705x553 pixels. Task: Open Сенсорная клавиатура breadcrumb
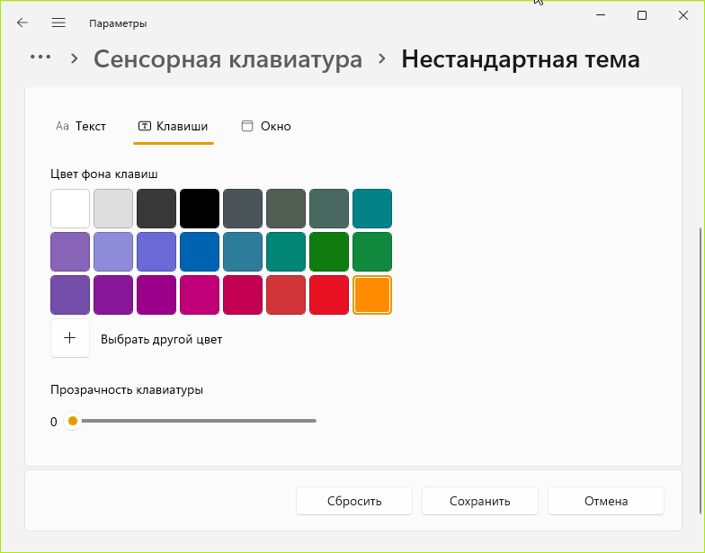tap(228, 59)
